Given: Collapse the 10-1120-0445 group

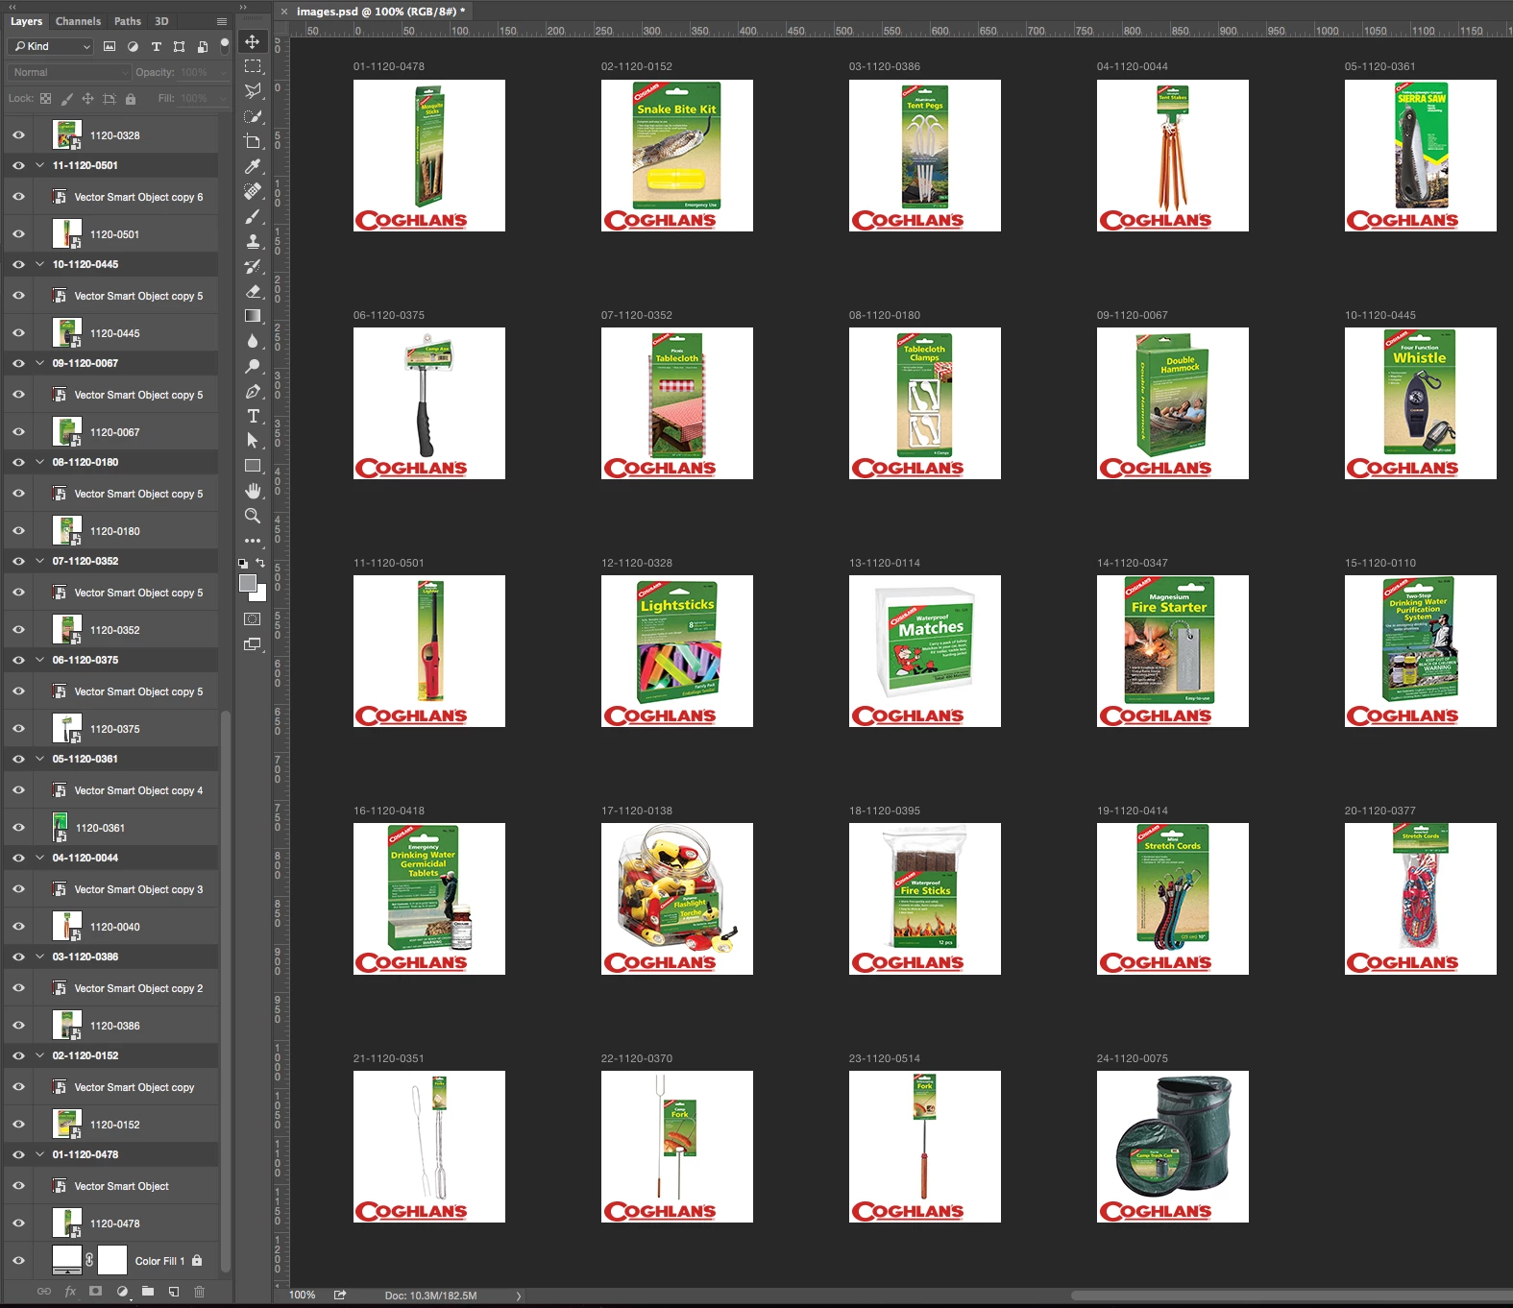Looking at the screenshot, I should [x=39, y=264].
